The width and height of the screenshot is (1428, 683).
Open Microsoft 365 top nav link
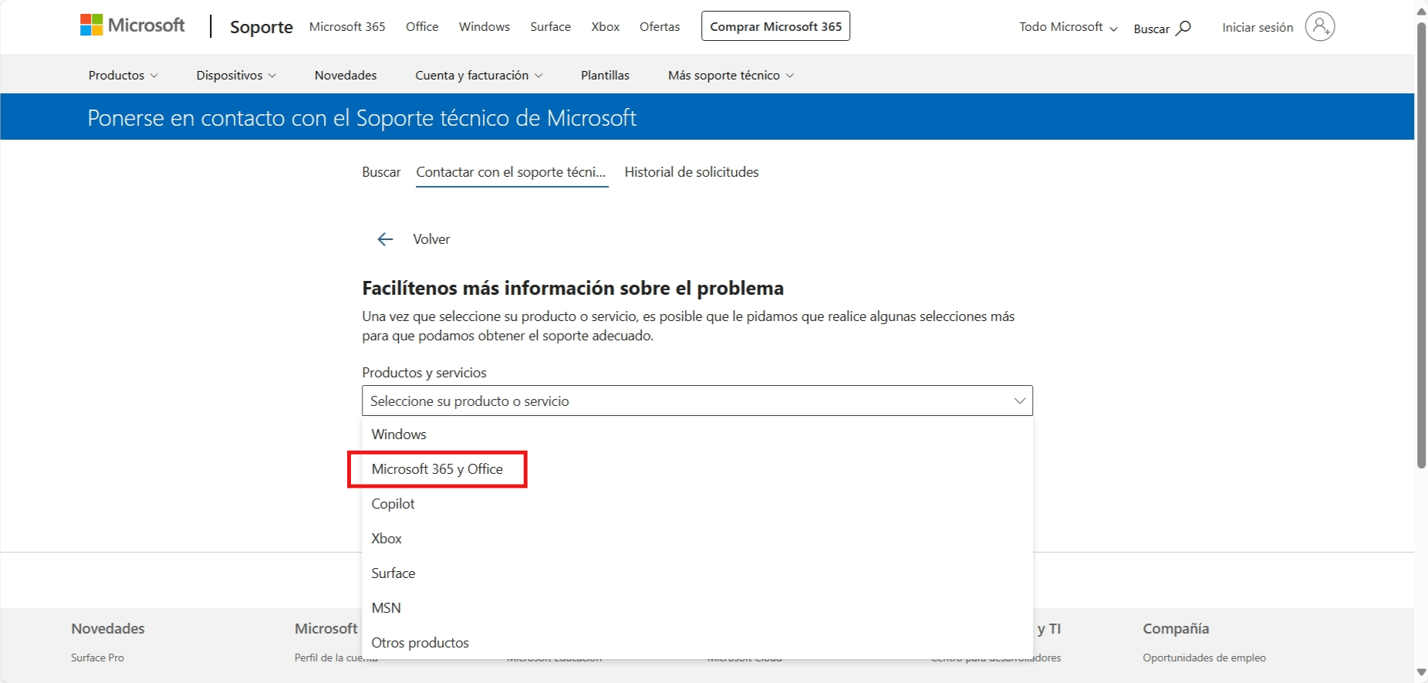(347, 26)
